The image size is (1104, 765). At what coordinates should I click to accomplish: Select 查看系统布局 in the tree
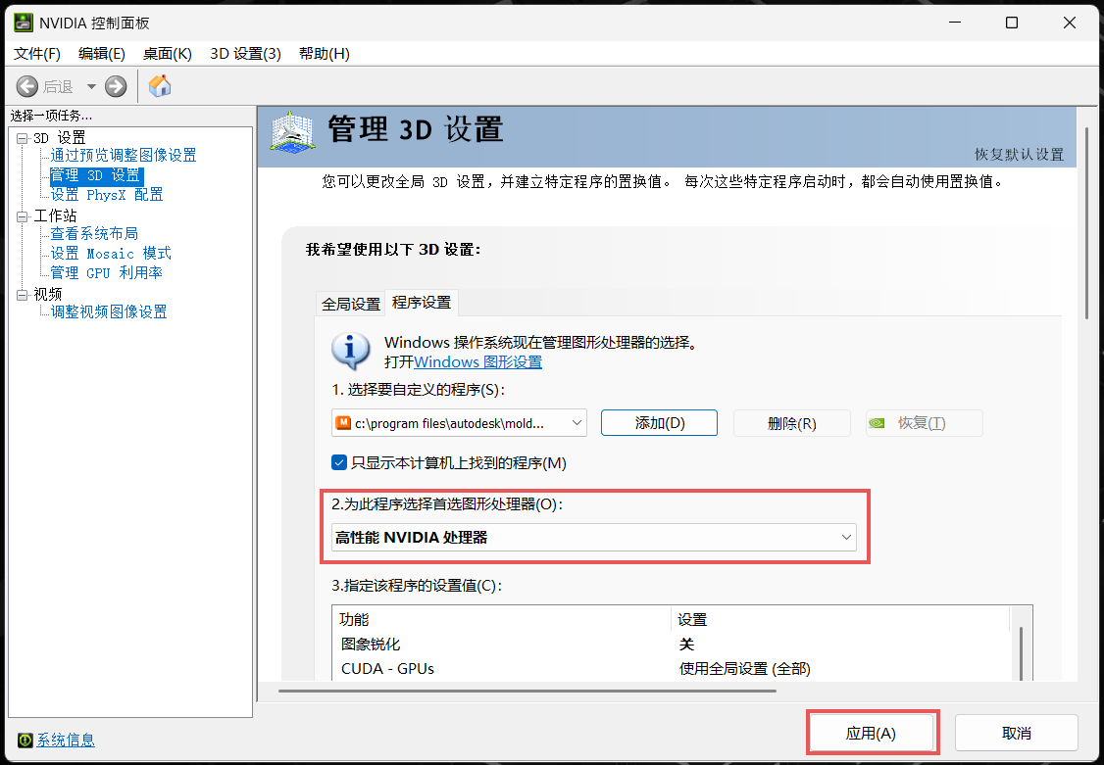(x=94, y=233)
